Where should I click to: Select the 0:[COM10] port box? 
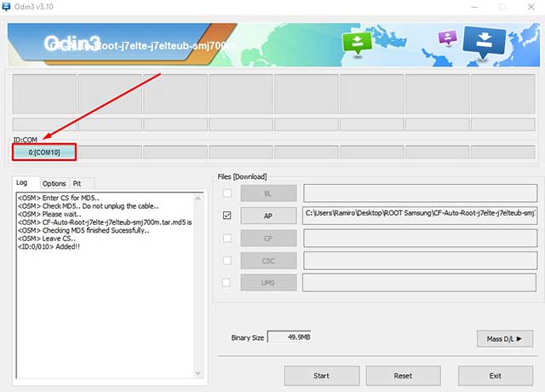tap(44, 153)
